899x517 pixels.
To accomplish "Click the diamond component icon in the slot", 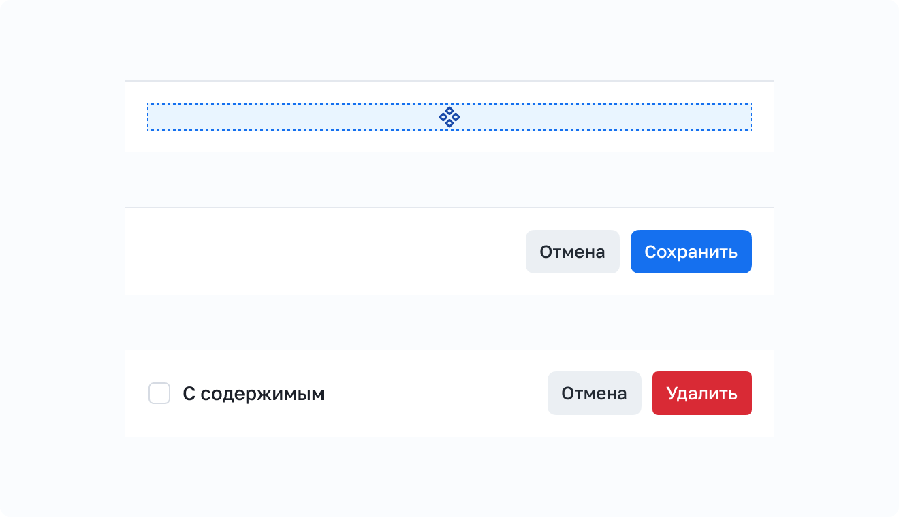I will [449, 117].
